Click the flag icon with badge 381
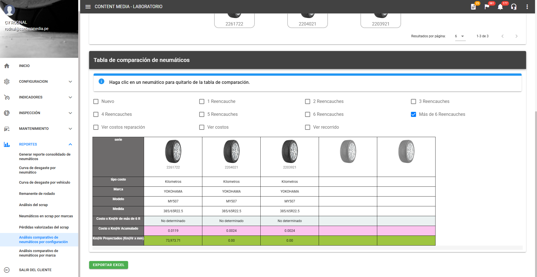 [x=487, y=7]
